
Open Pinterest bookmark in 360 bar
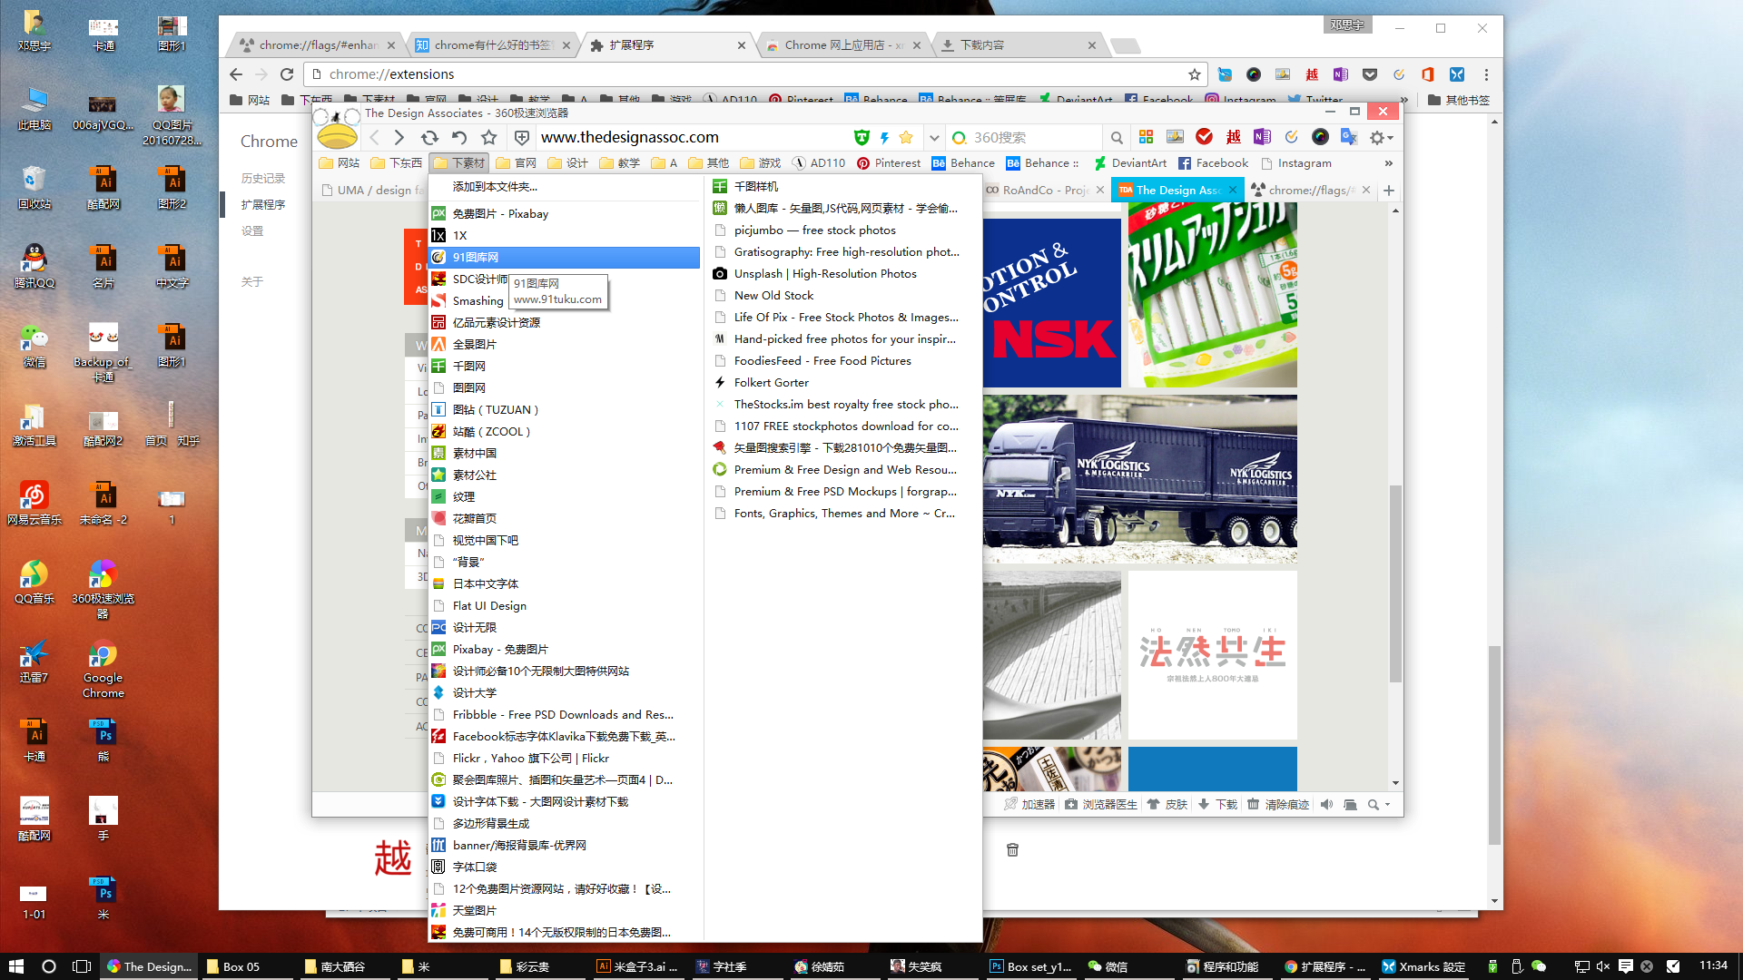(x=889, y=163)
